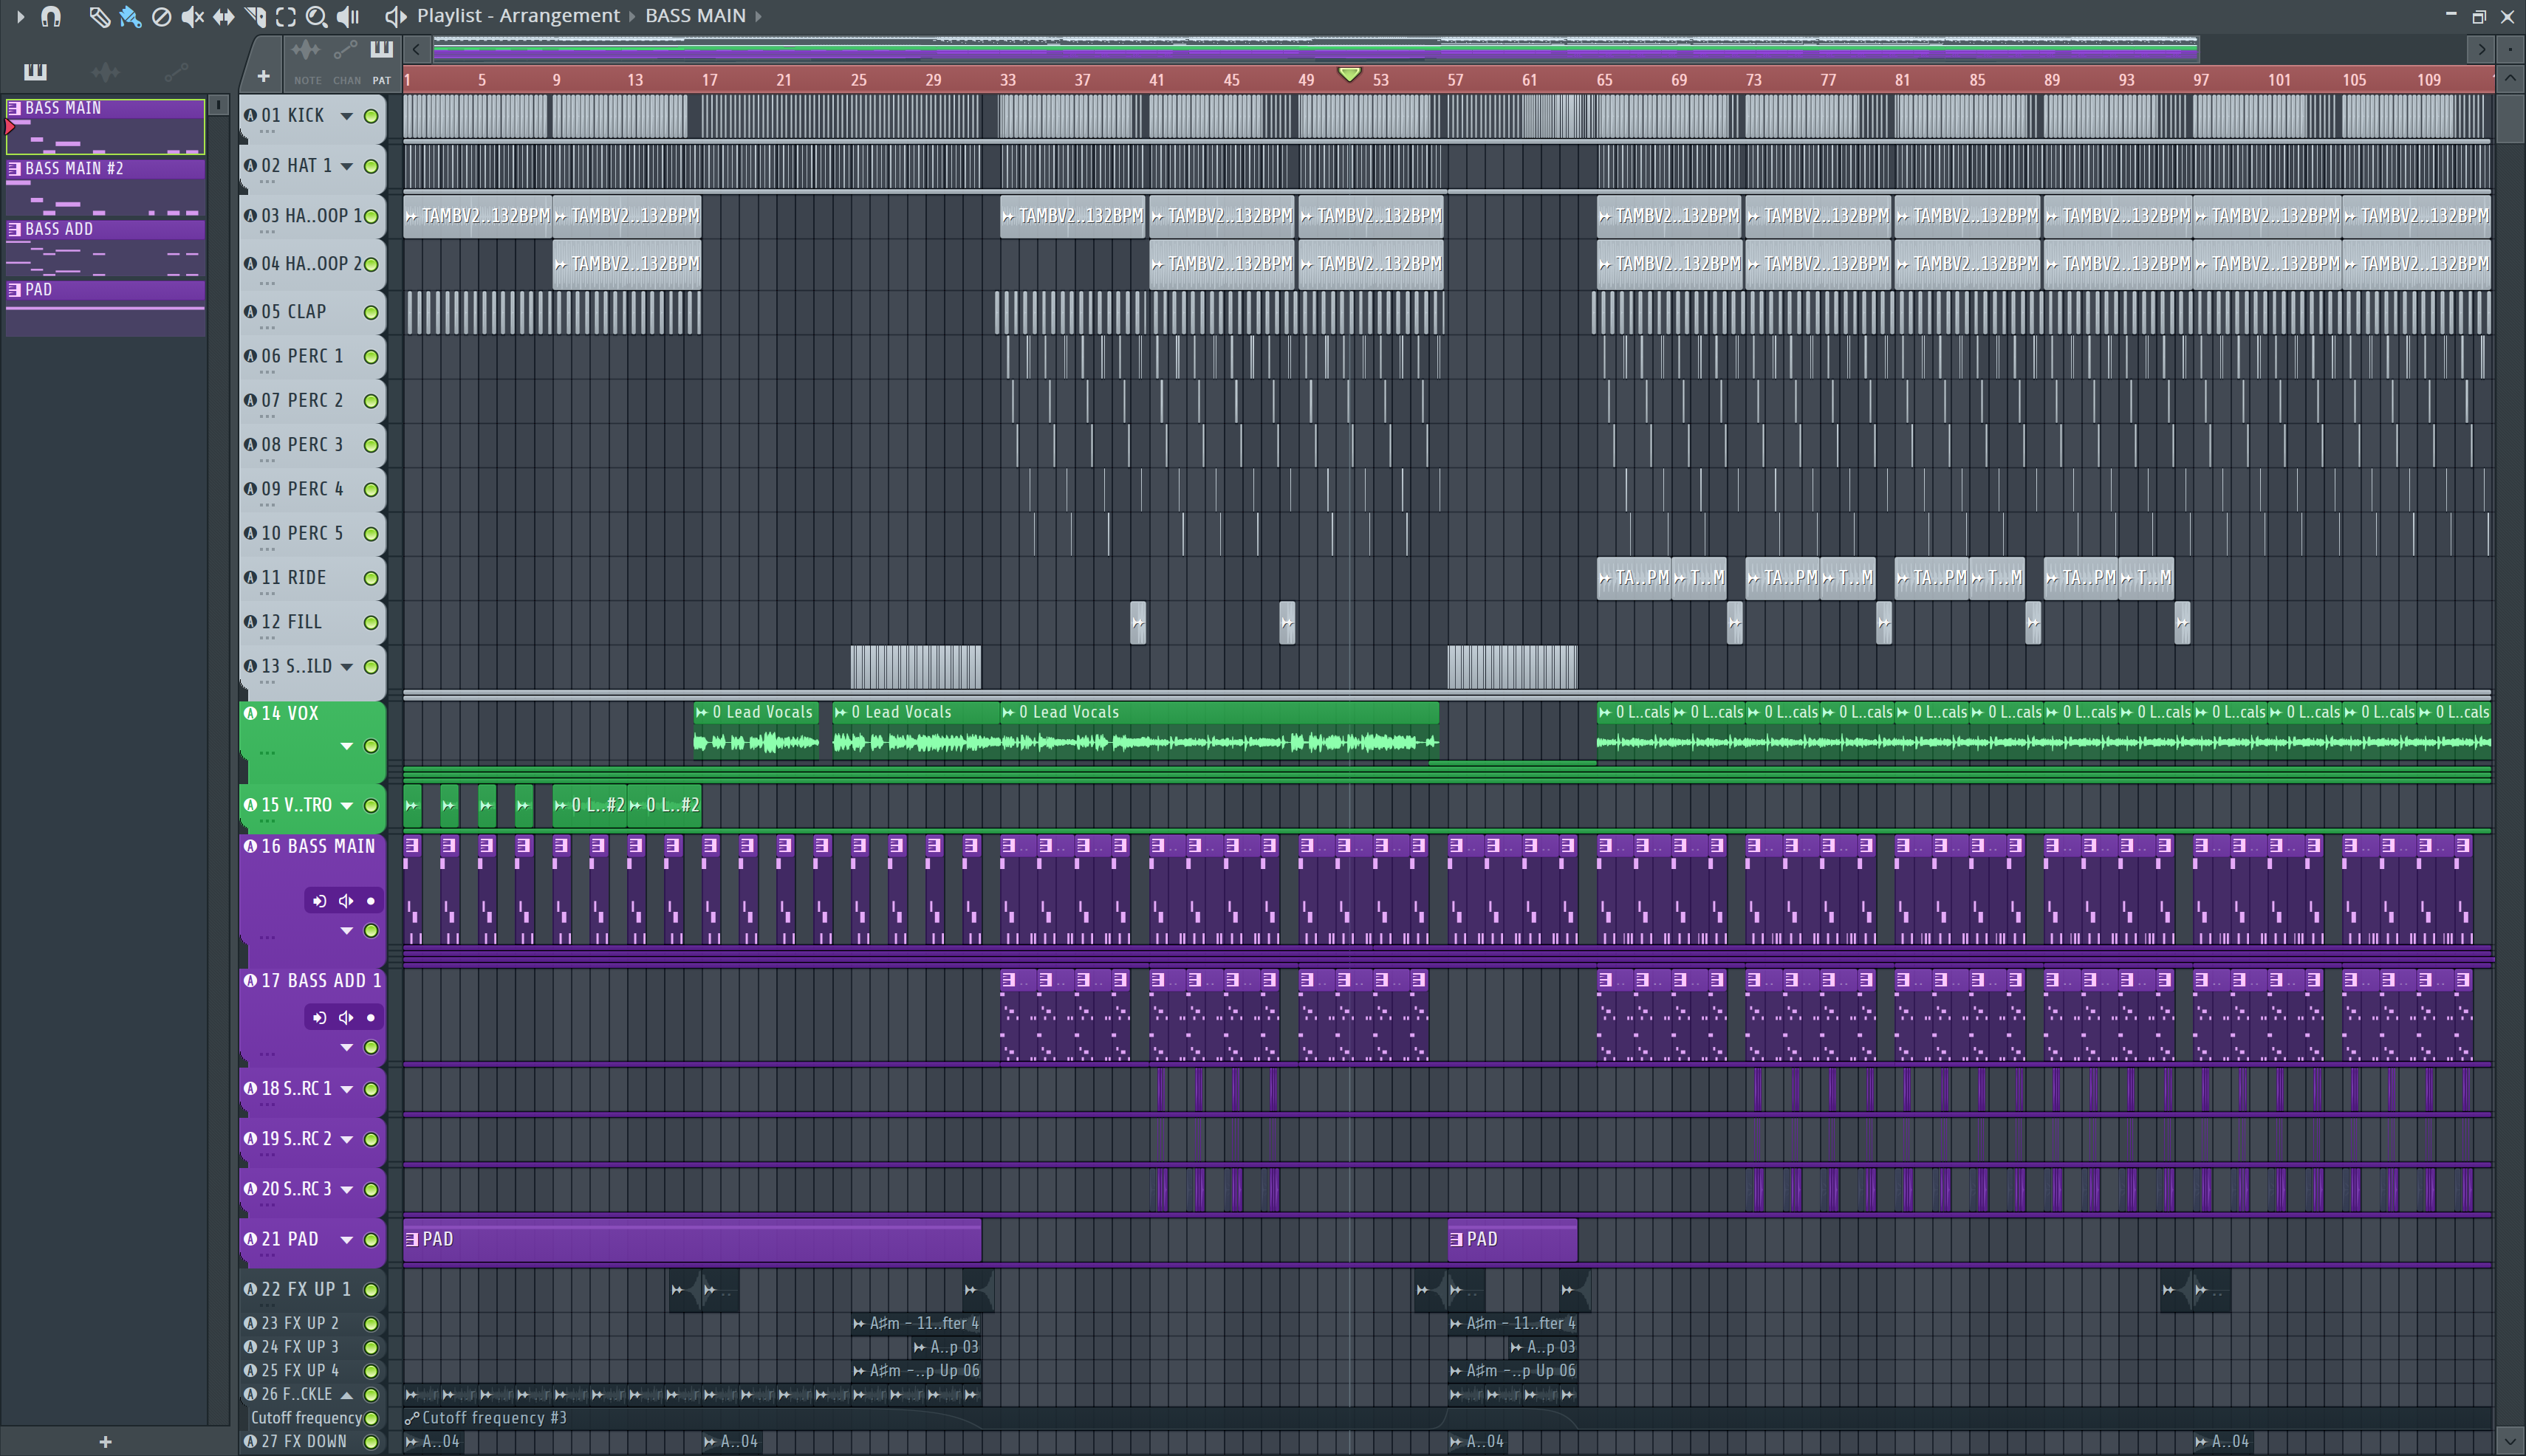This screenshot has width=2526, height=1456.
Task: Click bar 33 on the timeline ruler
Action: 1007,80
